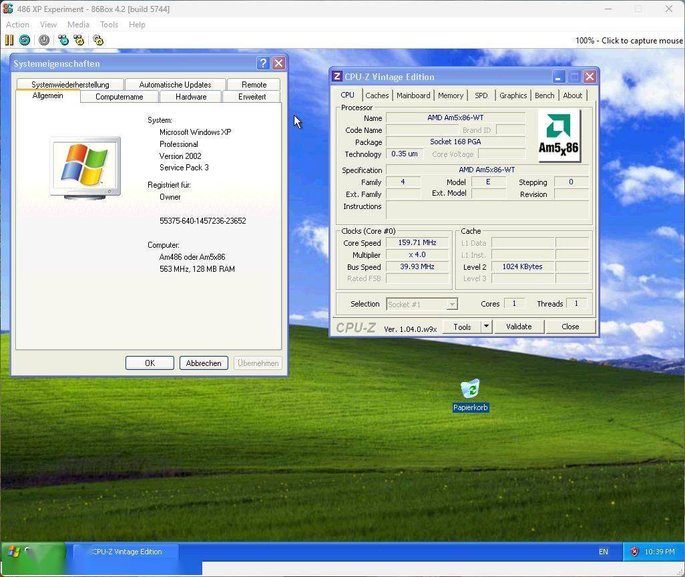This screenshot has height=577, width=685.
Task: Click the Windows XP Start button
Action: pyautogui.click(x=33, y=552)
